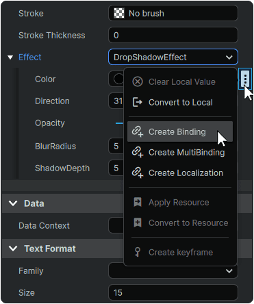Click the Direction value field

(x=116, y=101)
